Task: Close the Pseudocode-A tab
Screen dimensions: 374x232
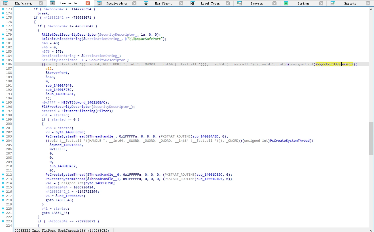Action: pyautogui.click(x=134, y=3)
